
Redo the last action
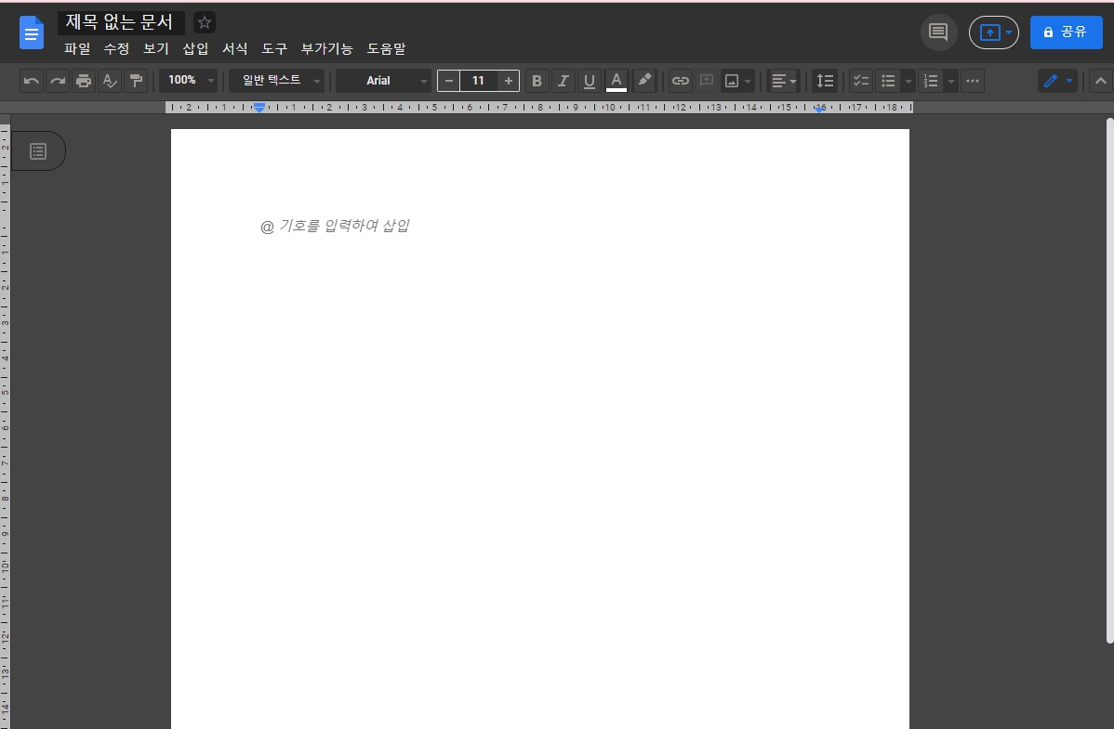57,81
